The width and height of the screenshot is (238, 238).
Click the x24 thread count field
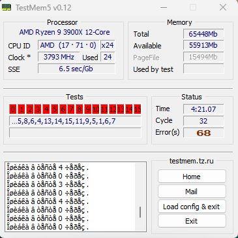click(108, 45)
